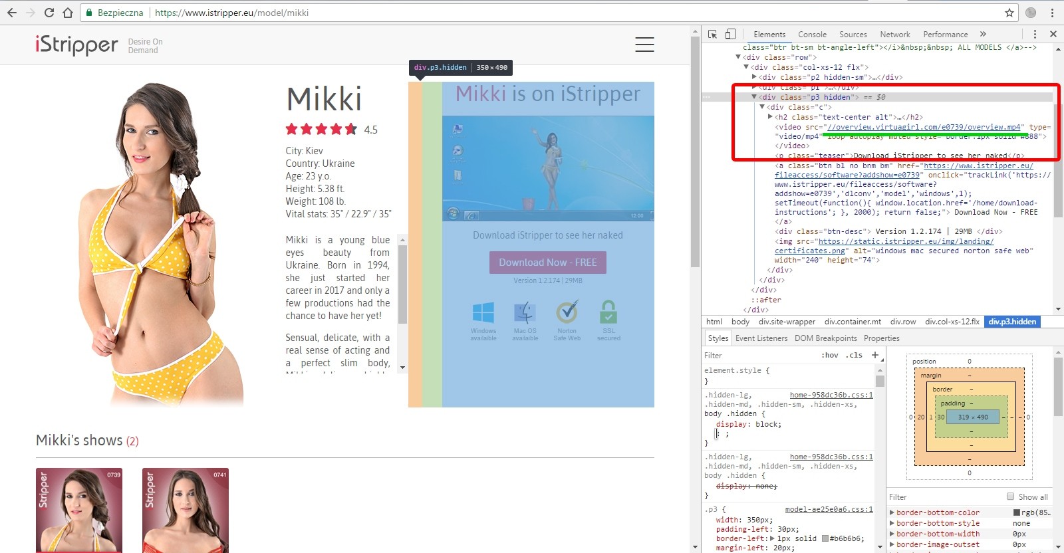Screen dimensions: 1064x553
Task: Click the rgb(85 border-bottom-color swatch
Action: tap(1017, 512)
